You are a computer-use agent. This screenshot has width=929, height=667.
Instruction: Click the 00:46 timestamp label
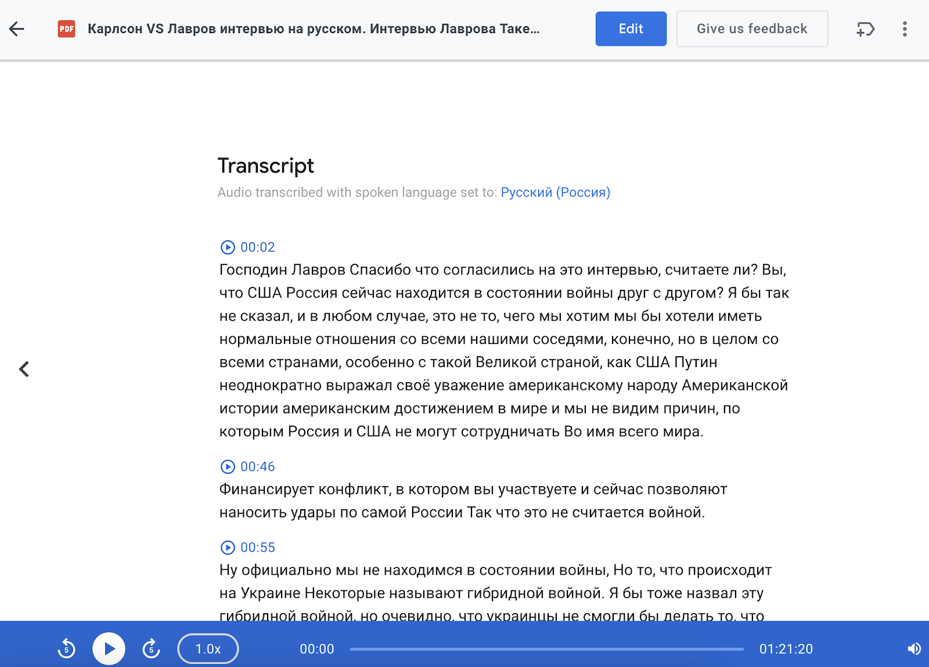coord(258,467)
